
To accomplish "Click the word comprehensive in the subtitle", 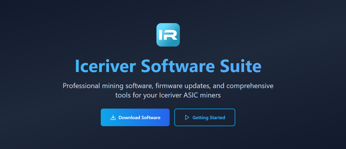I will pos(250,86).
